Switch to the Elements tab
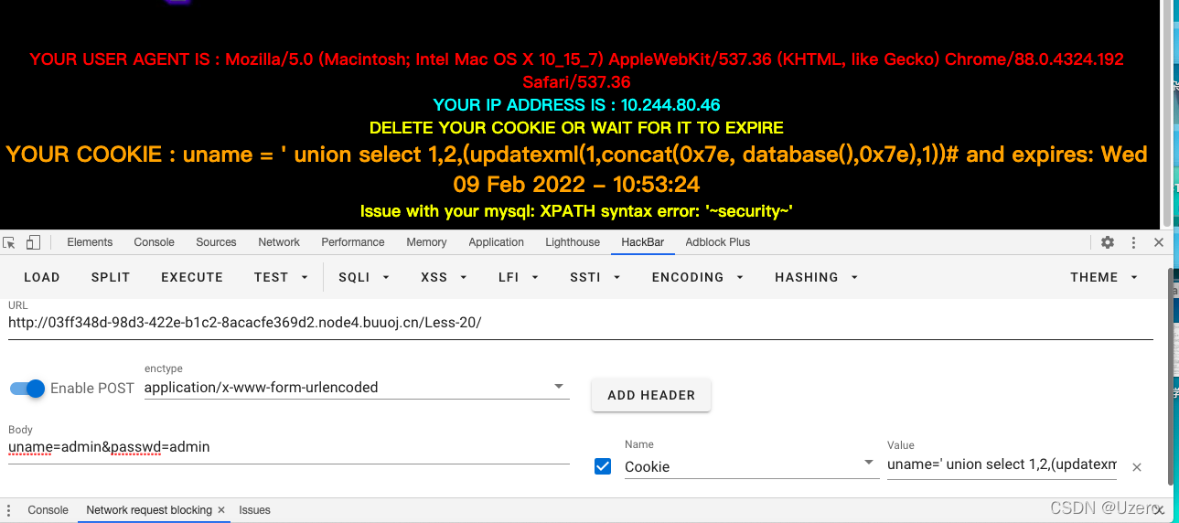This screenshot has width=1179, height=523. click(x=90, y=242)
